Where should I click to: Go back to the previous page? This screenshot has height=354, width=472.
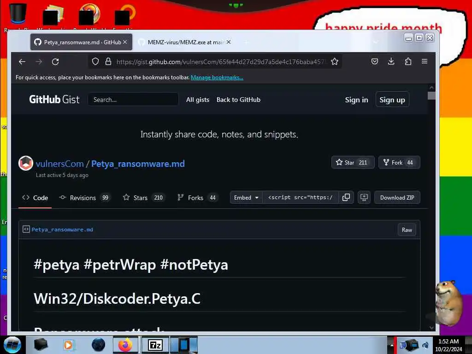pyautogui.click(x=22, y=62)
